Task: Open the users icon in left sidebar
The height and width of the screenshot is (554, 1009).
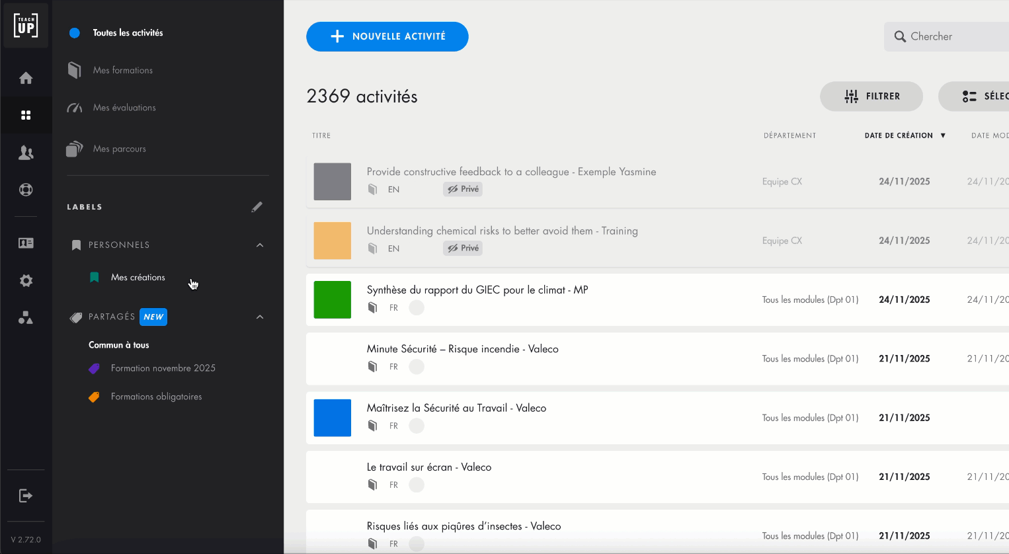Action: [x=26, y=153]
